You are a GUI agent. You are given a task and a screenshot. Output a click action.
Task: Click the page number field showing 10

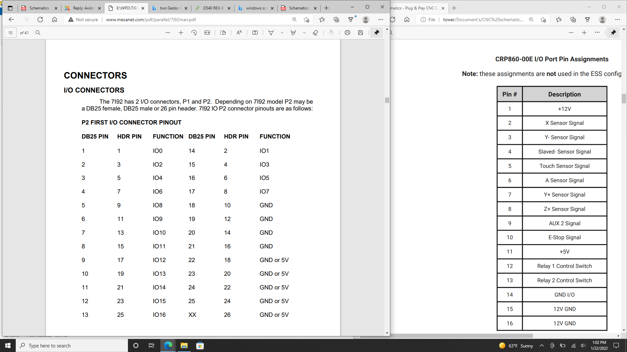(x=10, y=33)
